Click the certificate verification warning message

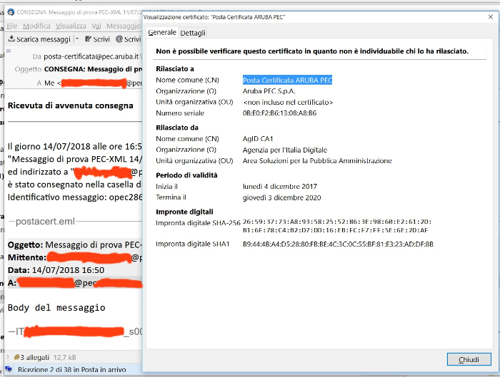(312, 51)
